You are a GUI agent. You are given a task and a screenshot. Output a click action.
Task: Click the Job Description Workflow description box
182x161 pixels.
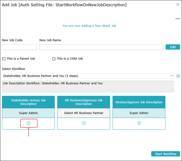[x=88, y=86]
